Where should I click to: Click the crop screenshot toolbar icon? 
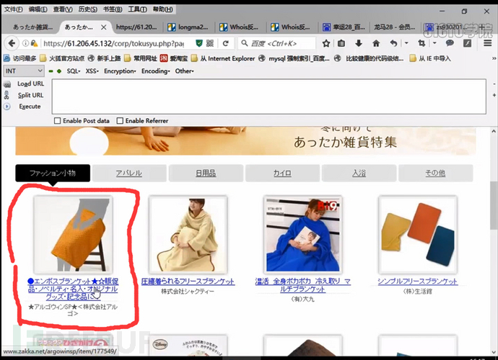click(x=421, y=43)
